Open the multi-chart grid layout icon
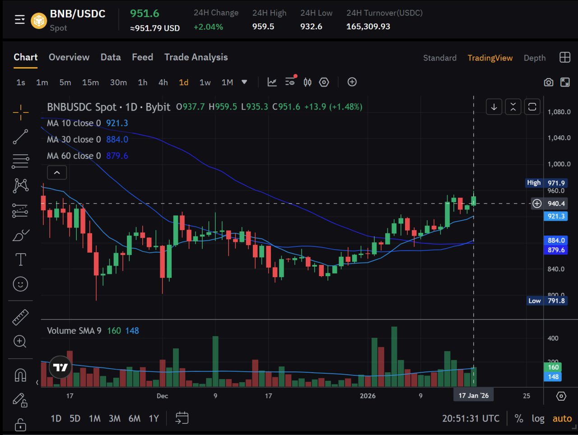 click(565, 57)
